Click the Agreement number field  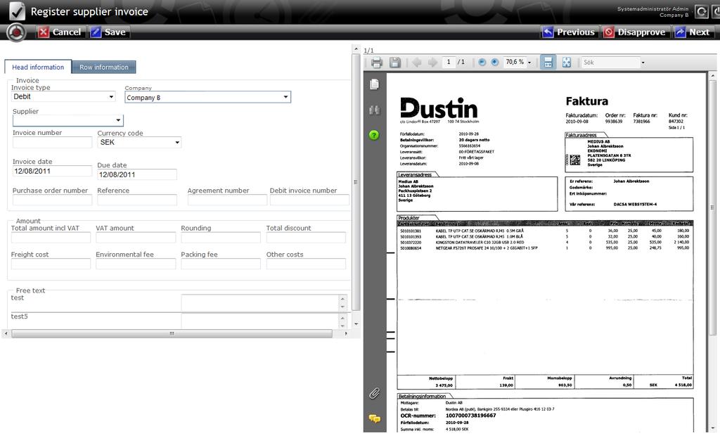pyautogui.click(x=227, y=200)
